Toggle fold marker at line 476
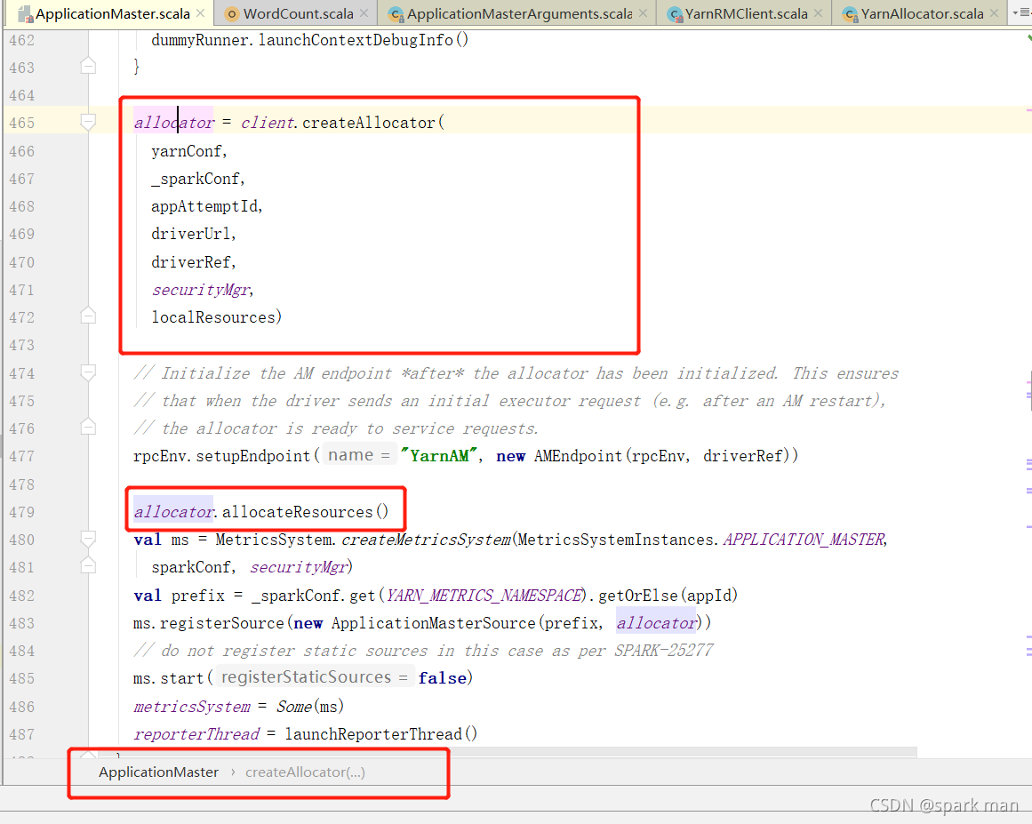 coord(87,428)
